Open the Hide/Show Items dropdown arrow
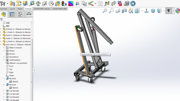The image size is (180, 101). (x=173, y=11)
